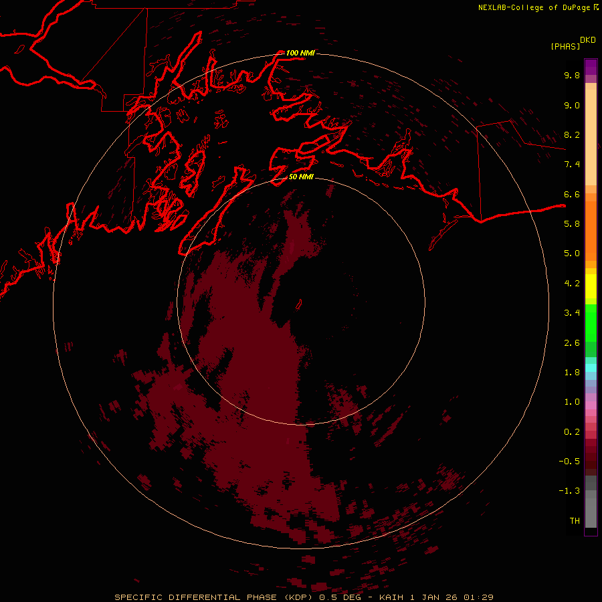Click the 5.0 legend value
The image size is (602, 602).
[572, 254]
